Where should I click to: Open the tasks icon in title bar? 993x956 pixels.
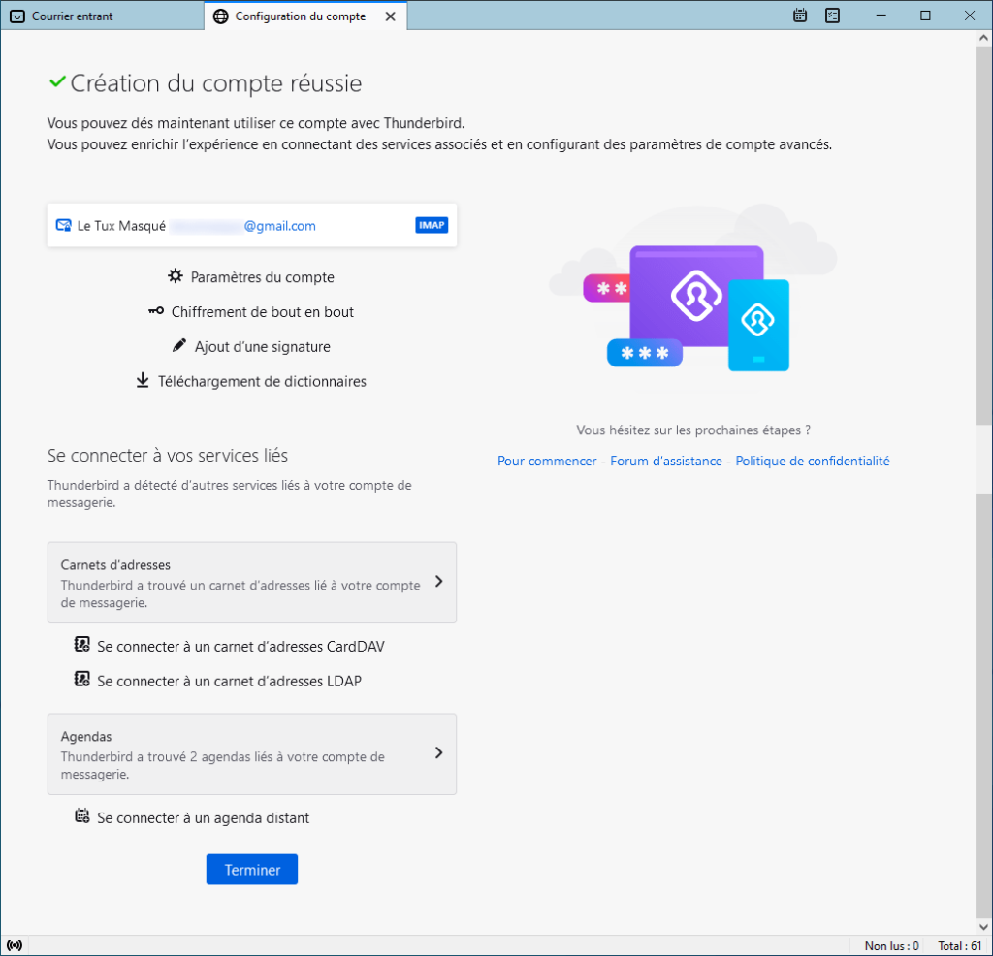click(x=832, y=16)
